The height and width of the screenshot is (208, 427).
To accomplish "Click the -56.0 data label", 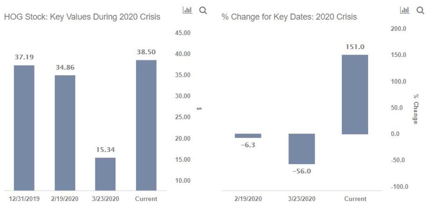I will click(x=302, y=171).
